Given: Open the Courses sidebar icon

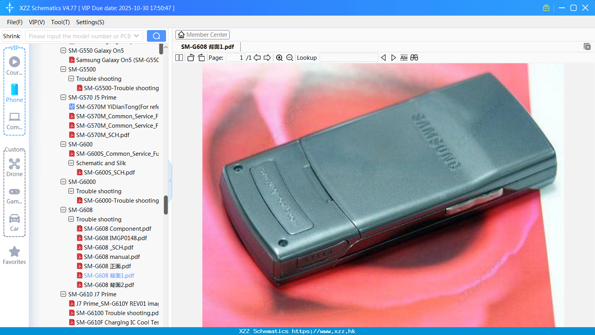Looking at the screenshot, I should point(14,66).
